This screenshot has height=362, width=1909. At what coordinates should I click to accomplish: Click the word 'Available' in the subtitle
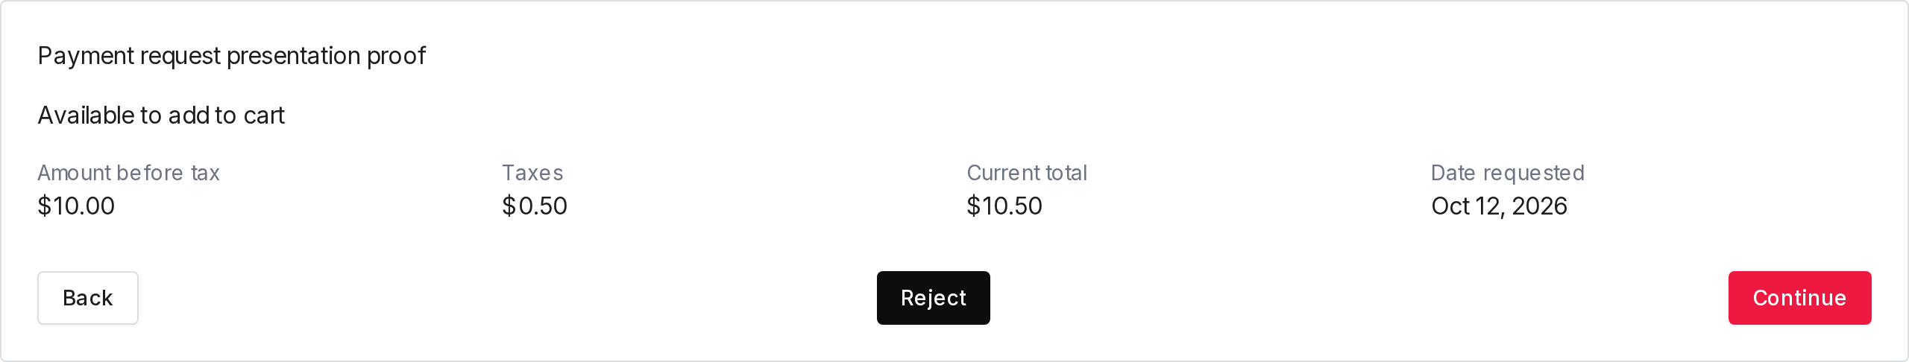coord(86,115)
